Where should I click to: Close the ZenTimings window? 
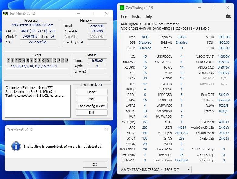tap(227, 8)
